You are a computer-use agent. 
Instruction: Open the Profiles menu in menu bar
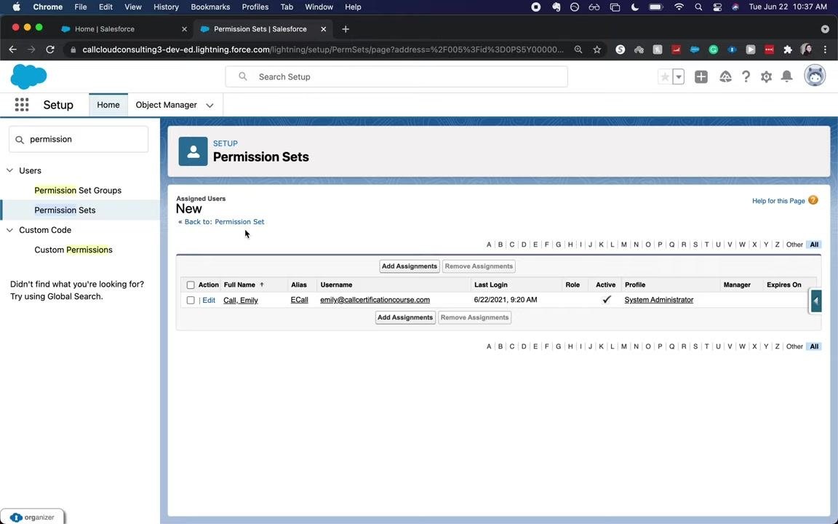click(x=255, y=7)
